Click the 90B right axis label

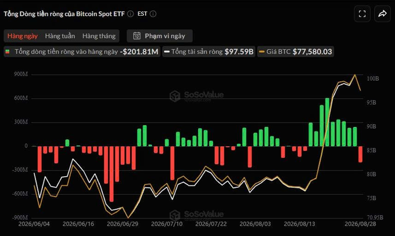(371, 126)
